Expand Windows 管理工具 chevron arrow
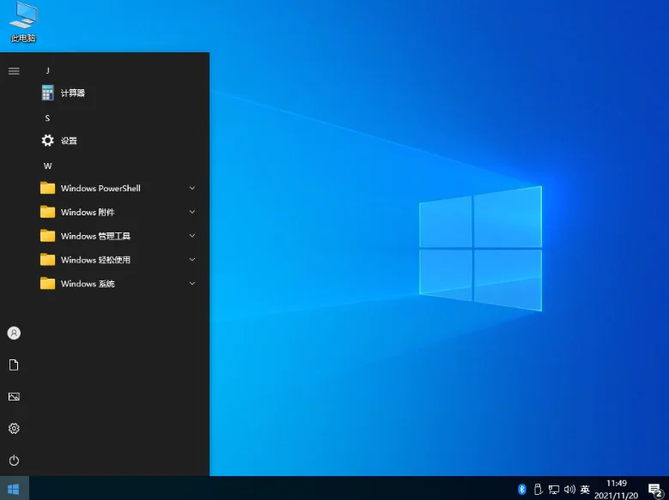The height and width of the screenshot is (500, 669). point(192,236)
